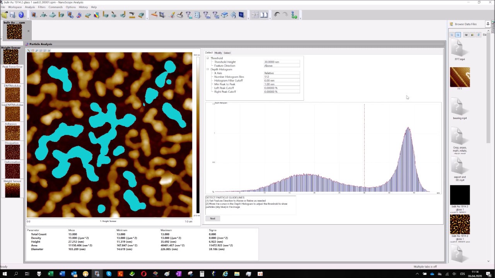Viewport: 495px width, 278px height.
Task: Select the bearing.mp4 file
Action: click(x=460, y=108)
